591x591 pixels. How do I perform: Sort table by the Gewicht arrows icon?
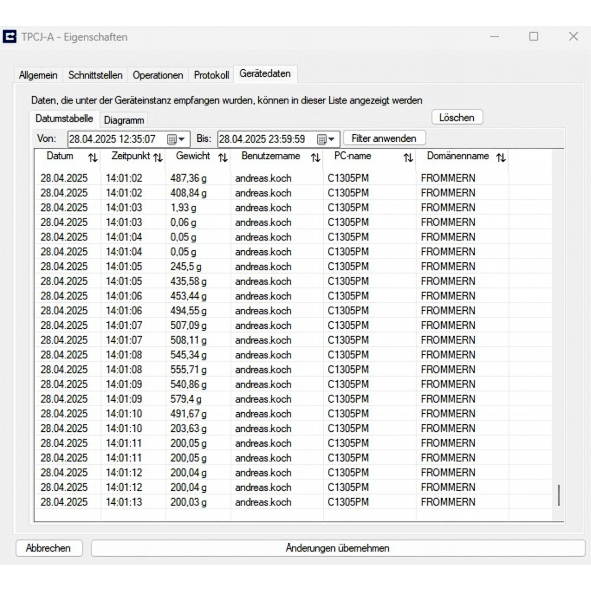coord(223,158)
